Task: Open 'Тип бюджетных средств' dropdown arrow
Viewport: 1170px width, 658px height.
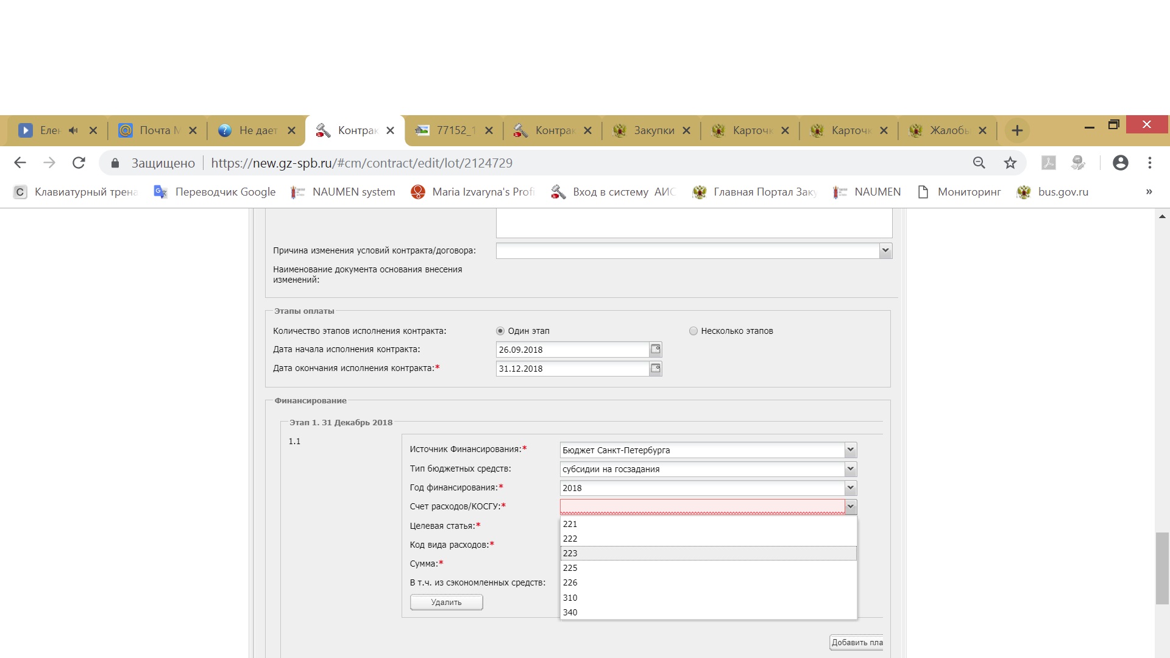Action: pyautogui.click(x=851, y=469)
